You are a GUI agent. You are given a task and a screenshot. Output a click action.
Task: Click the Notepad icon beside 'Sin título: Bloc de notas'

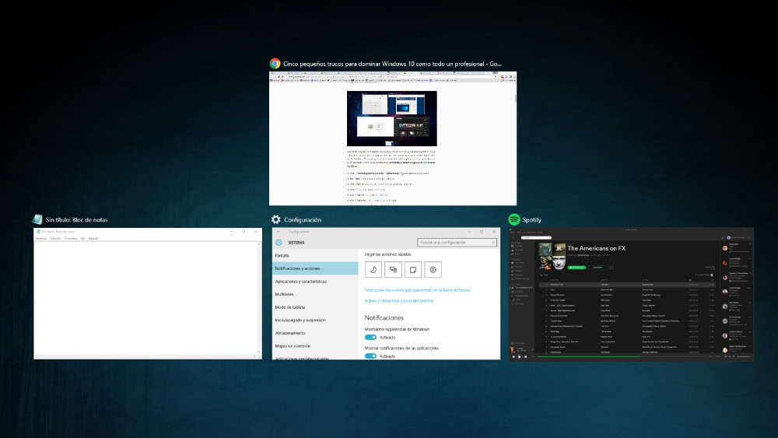(x=37, y=219)
